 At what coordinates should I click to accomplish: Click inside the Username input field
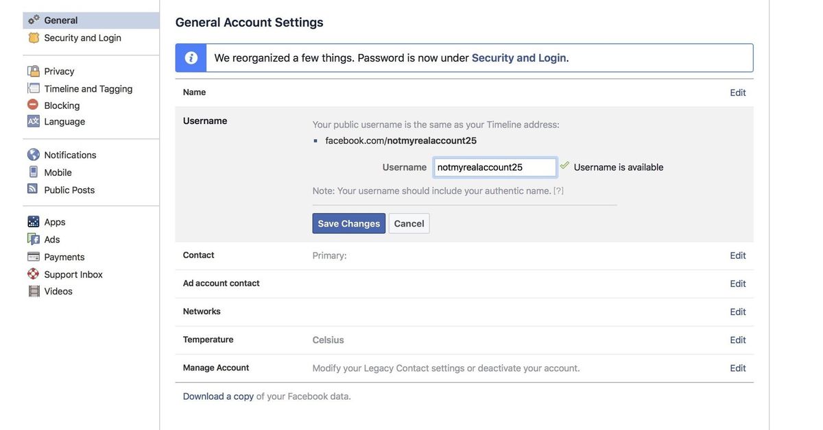[x=494, y=165]
